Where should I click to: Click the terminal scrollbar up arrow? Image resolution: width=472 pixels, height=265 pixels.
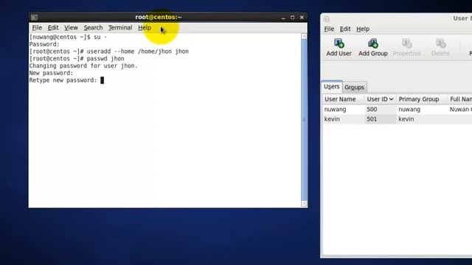tap(304, 36)
